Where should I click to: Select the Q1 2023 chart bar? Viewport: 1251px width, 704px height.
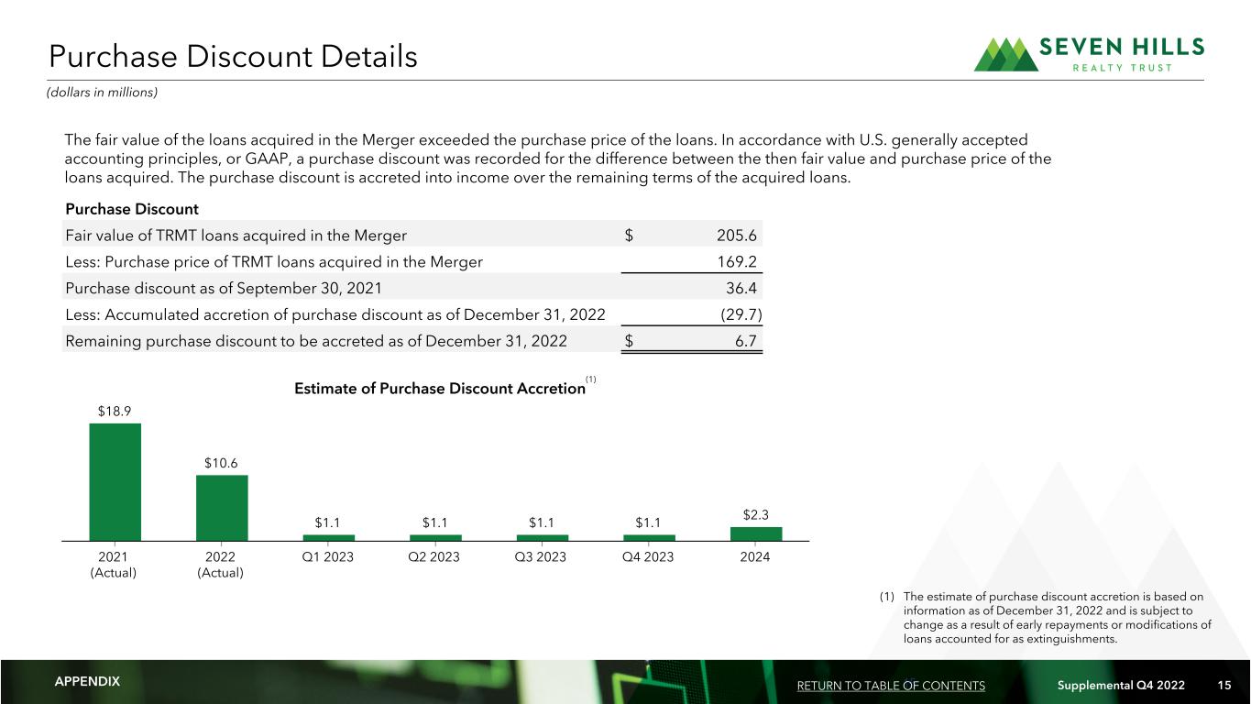328,537
